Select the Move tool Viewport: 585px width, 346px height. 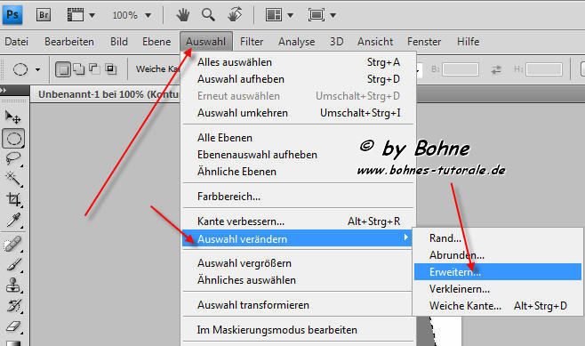click(13, 117)
